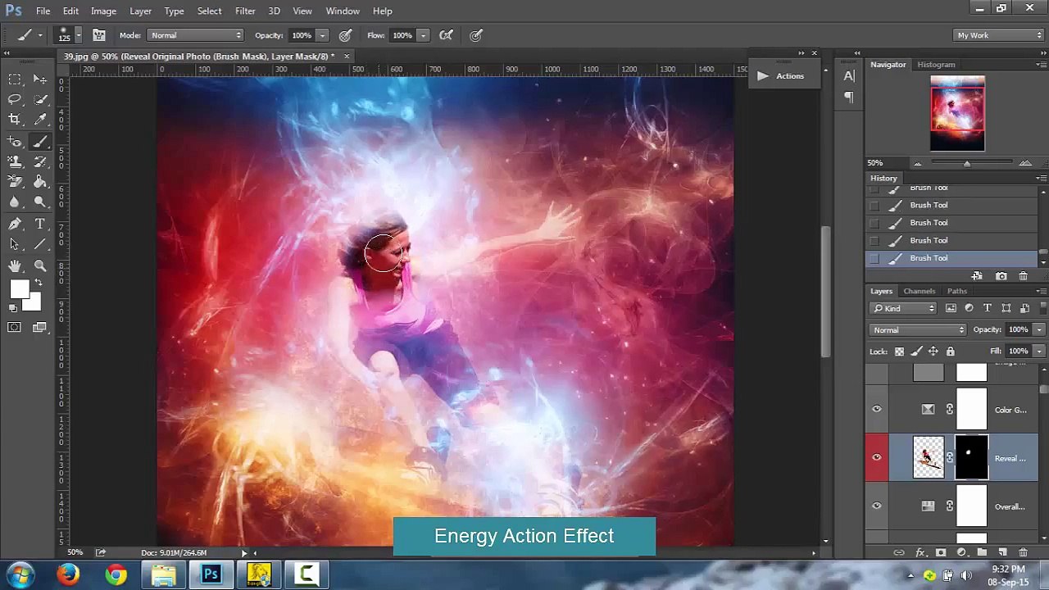Viewport: 1049px width, 590px height.
Task: Lock all layer attributes
Action: tap(951, 352)
